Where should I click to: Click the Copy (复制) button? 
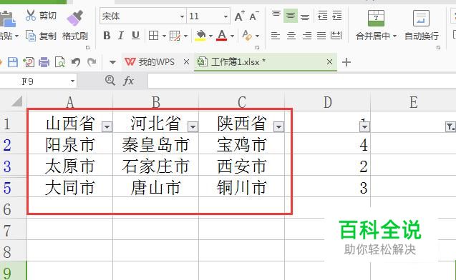click(x=41, y=36)
